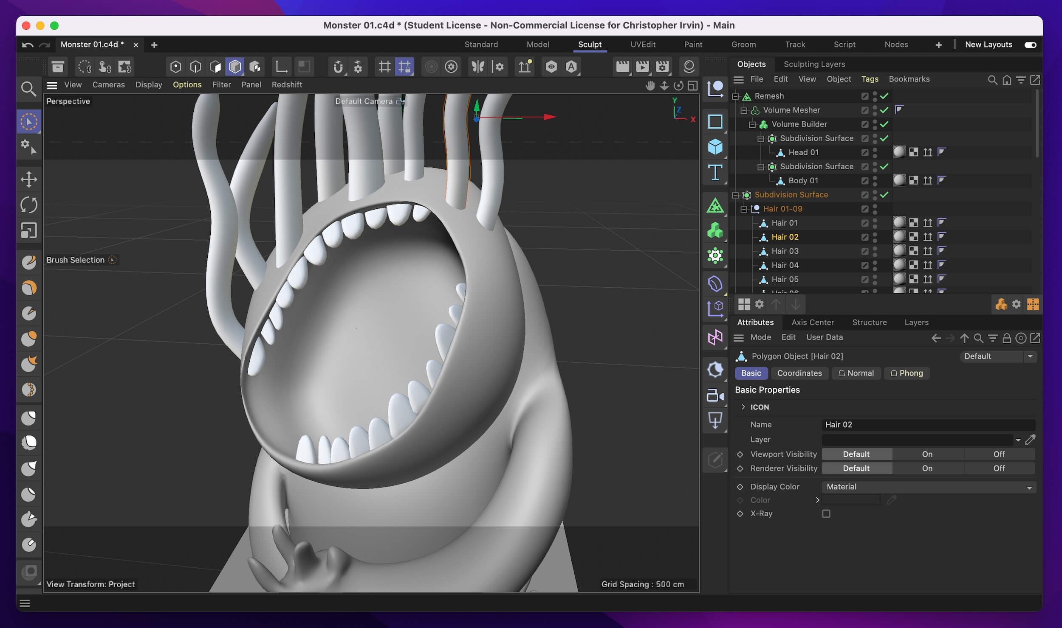The image size is (1062, 628).
Task: Select the Scale tool in left toolbar
Action: (x=29, y=231)
